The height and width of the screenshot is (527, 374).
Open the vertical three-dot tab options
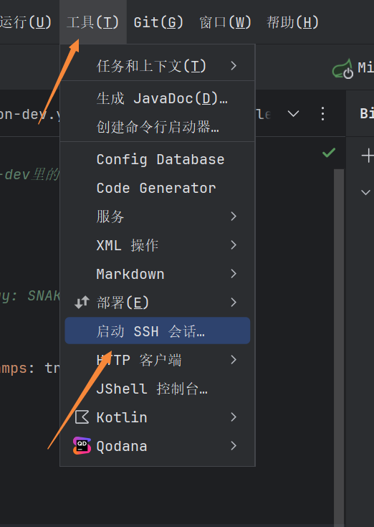(x=322, y=113)
